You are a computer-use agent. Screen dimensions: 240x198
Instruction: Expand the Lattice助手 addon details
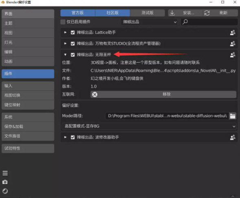tap(65, 33)
